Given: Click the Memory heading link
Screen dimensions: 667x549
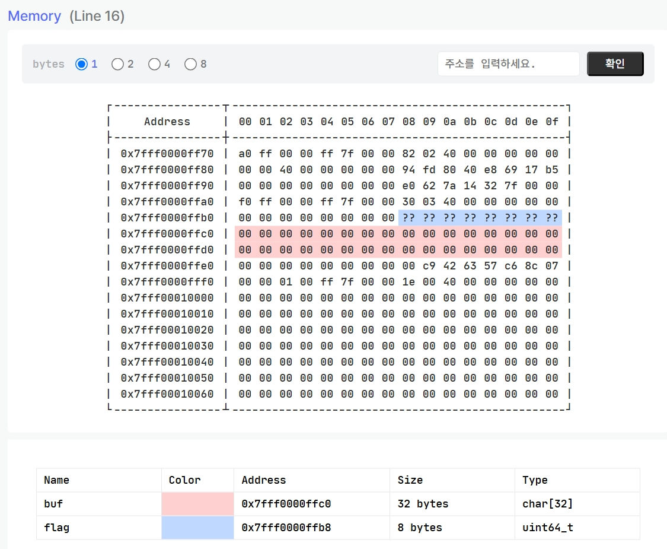Looking at the screenshot, I should pyautogui.click(x=34, y=16).
